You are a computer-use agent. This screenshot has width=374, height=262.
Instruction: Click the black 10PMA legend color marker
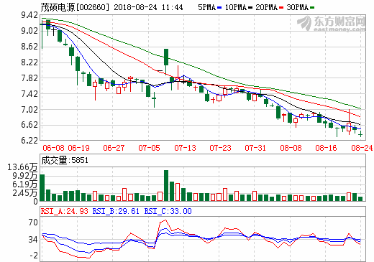pos(250,8)
